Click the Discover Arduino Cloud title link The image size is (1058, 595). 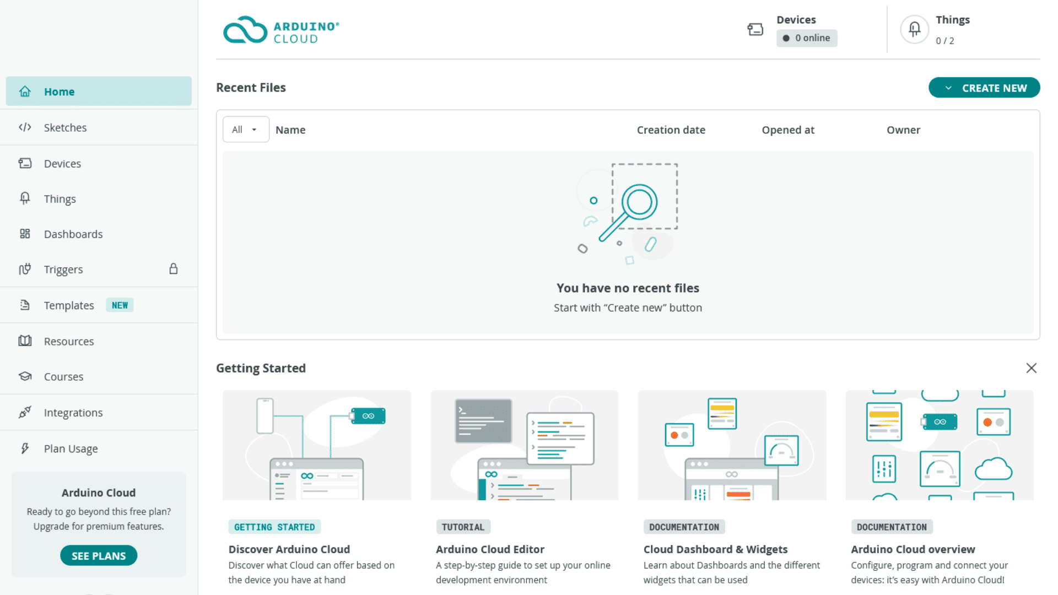289,549
